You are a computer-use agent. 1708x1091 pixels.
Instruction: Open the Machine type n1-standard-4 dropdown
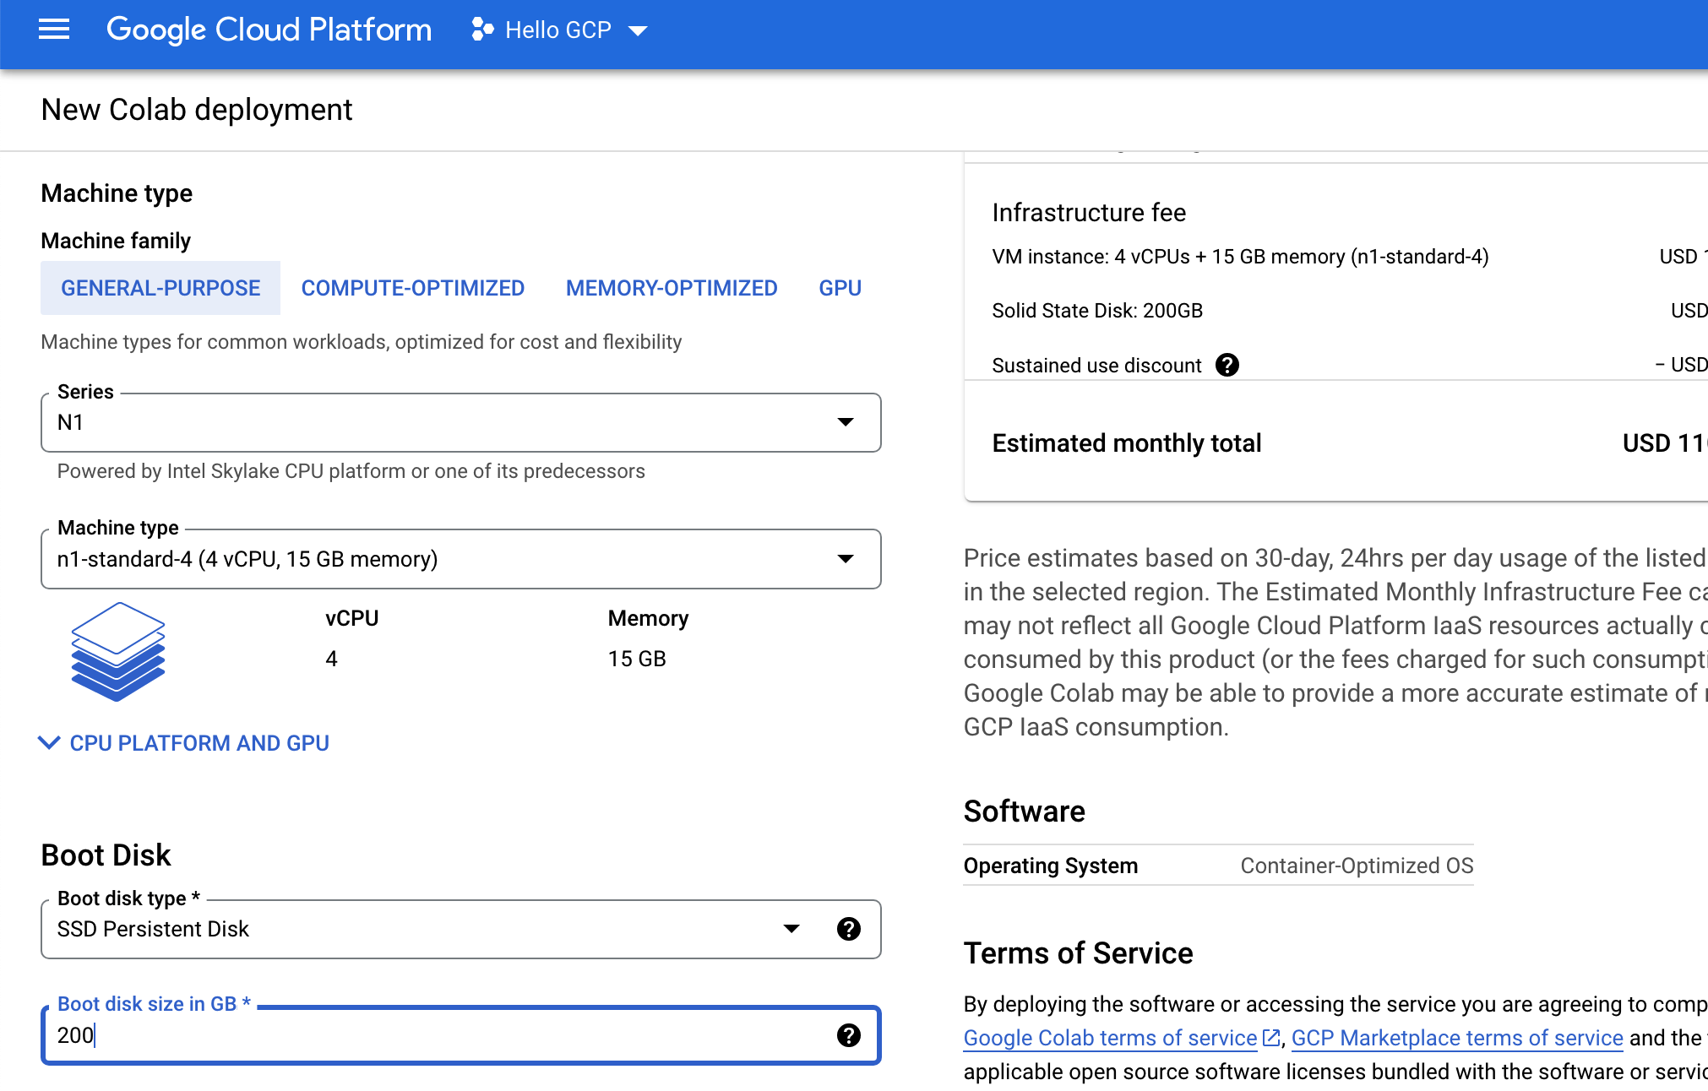click(460, 559)
